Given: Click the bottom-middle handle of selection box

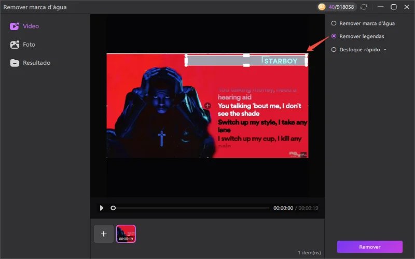Looking at the screenshot, I should (x=246, y=65).
